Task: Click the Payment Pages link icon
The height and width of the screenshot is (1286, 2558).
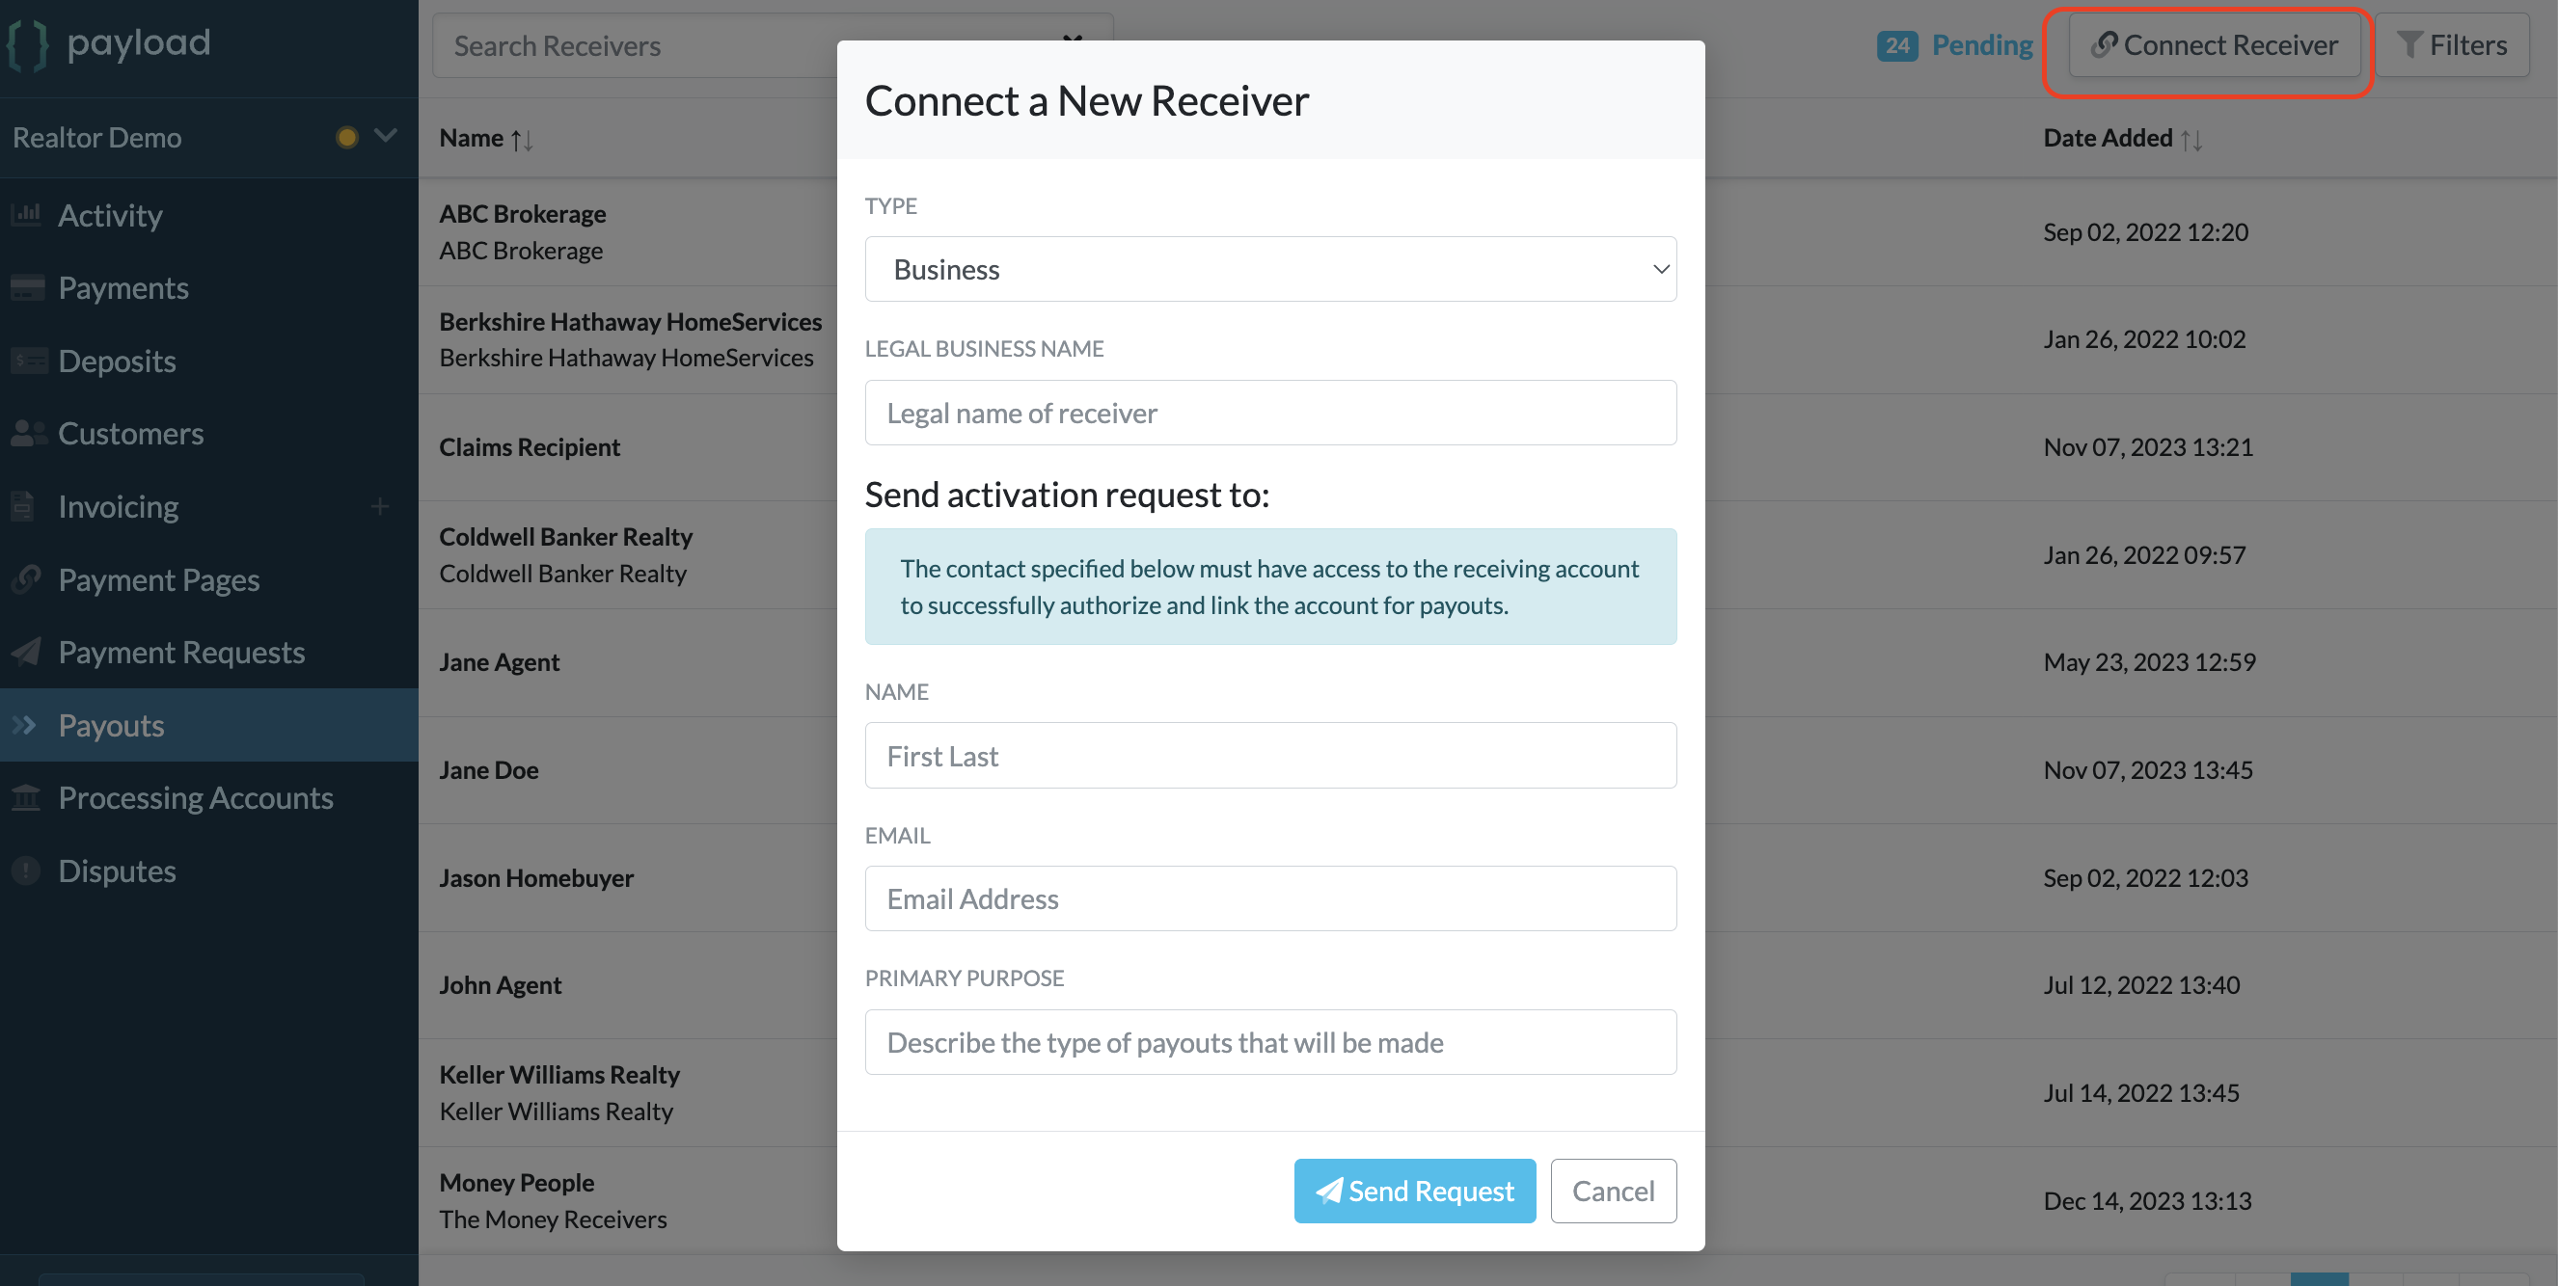Action: [x=27, y=579]
